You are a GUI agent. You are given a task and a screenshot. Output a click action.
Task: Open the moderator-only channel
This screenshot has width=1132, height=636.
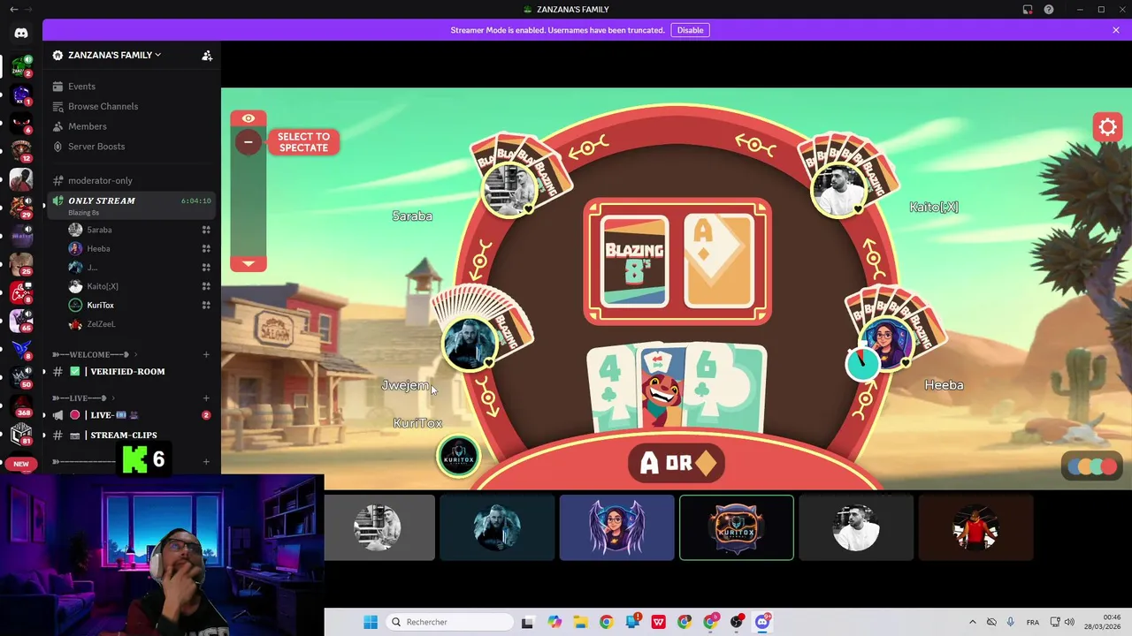coord(100,180)
